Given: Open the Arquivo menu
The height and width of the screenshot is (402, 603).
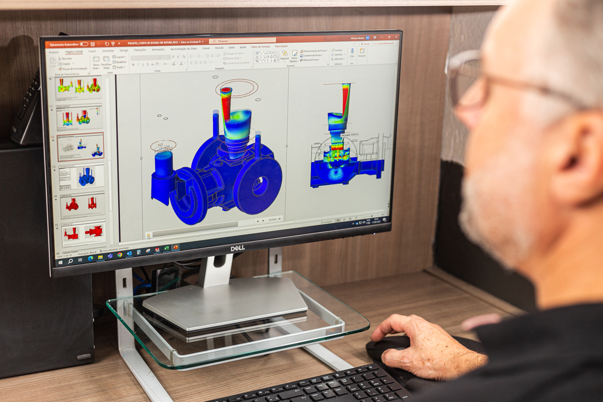Looking at the screenshot, I should [54, 52].
